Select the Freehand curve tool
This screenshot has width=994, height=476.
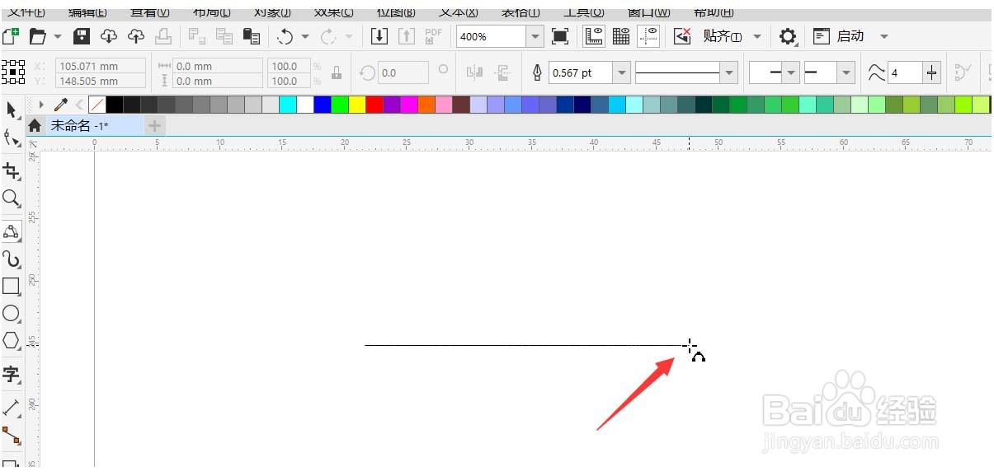point(12,231)
